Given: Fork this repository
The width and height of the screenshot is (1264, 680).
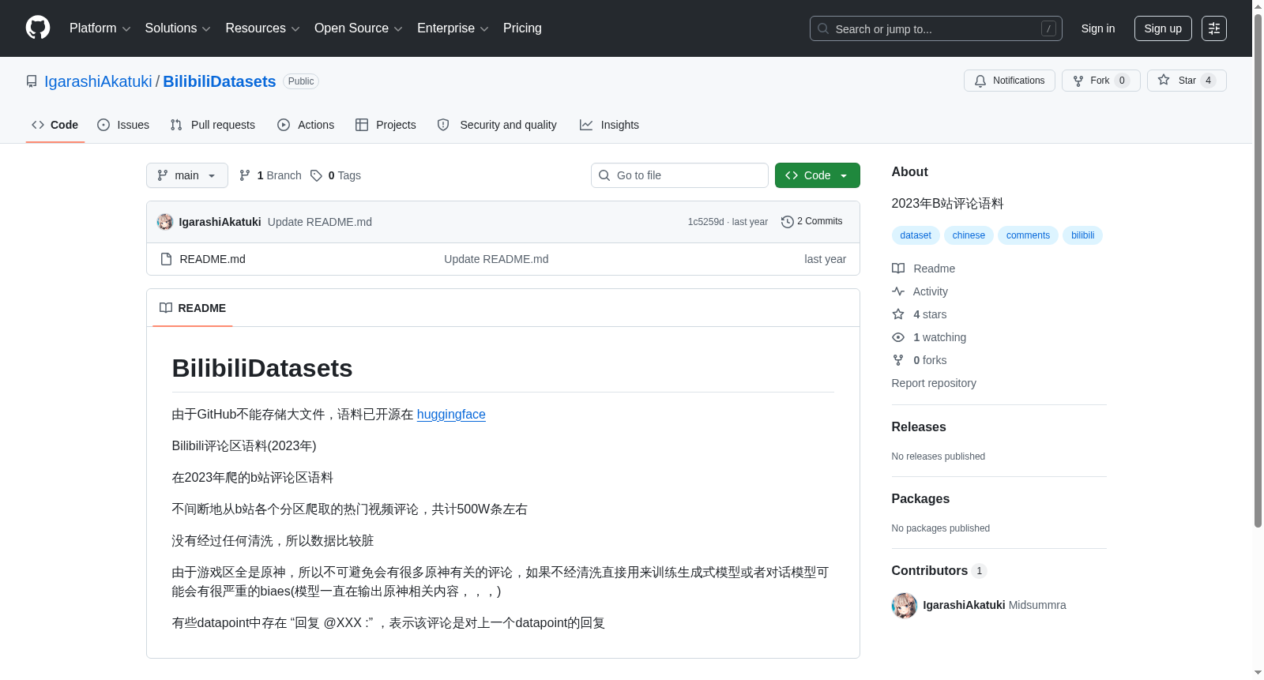Looking at the screenshot, I should 1100,81.
